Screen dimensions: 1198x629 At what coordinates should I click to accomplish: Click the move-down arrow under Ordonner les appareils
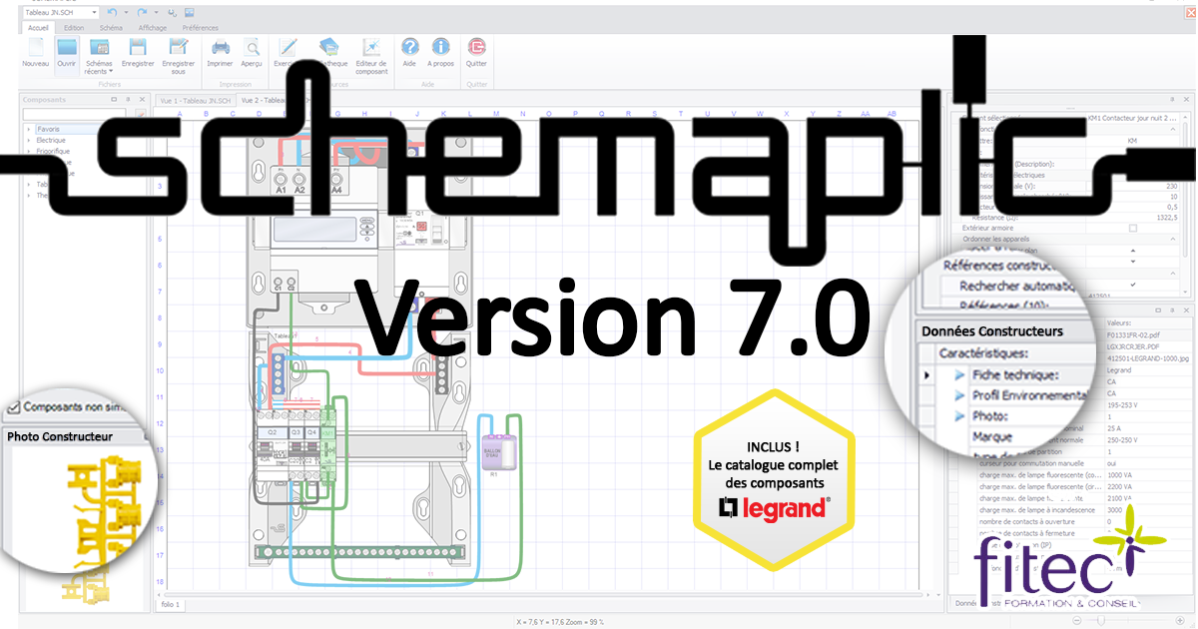pyautogui.click(x=1132, y=262)
